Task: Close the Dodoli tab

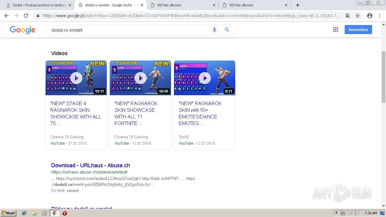Action: coord(70,5)
